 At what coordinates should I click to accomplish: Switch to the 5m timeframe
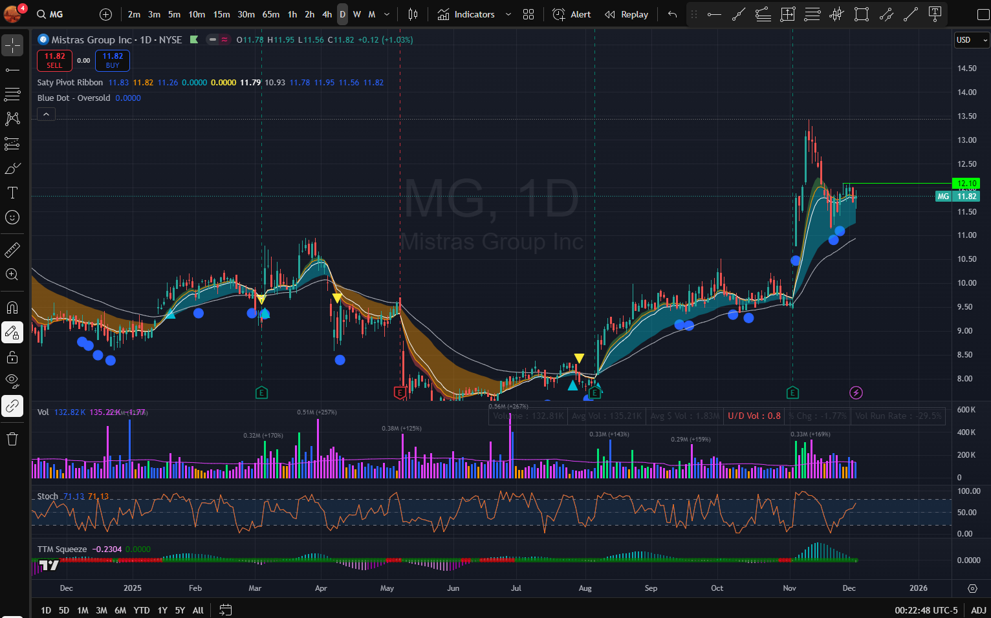point(174,14)
